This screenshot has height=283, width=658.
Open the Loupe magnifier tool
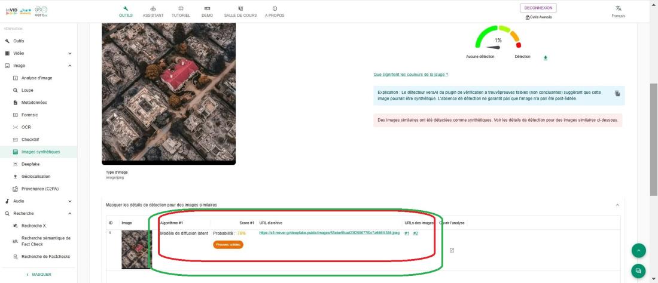pos(27,90)
